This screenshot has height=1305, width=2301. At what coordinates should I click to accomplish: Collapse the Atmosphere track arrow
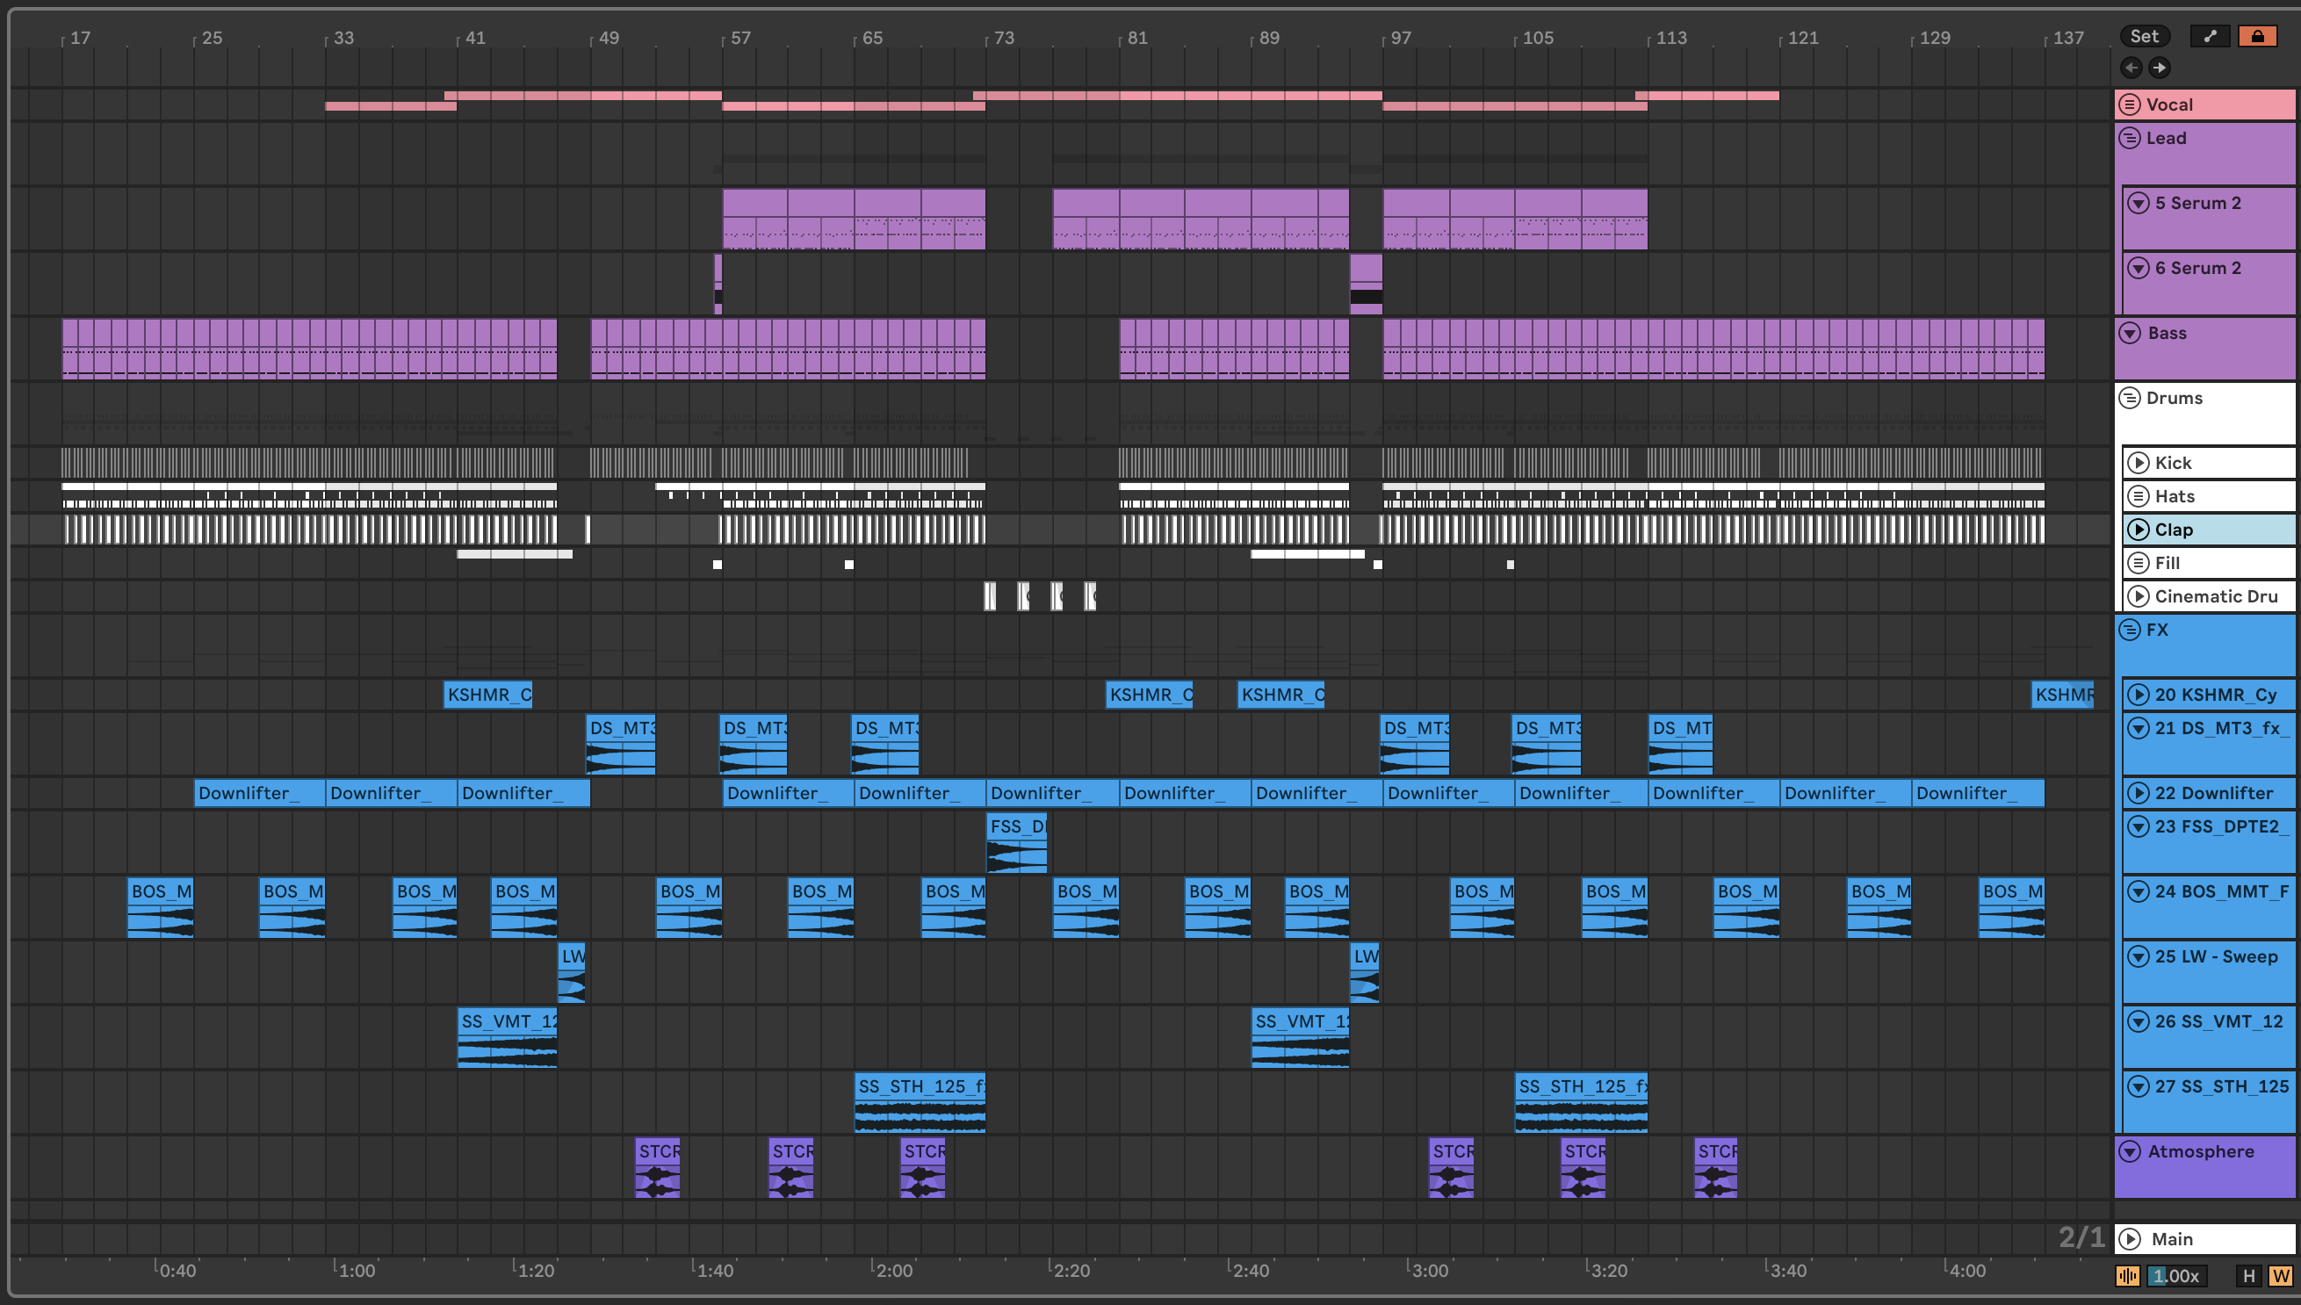point(2130,1150)
